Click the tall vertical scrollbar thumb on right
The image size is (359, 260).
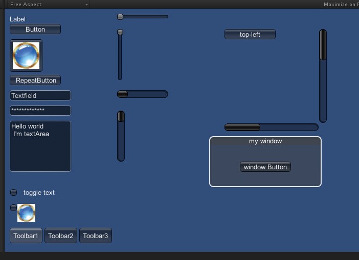click(323, 45)
